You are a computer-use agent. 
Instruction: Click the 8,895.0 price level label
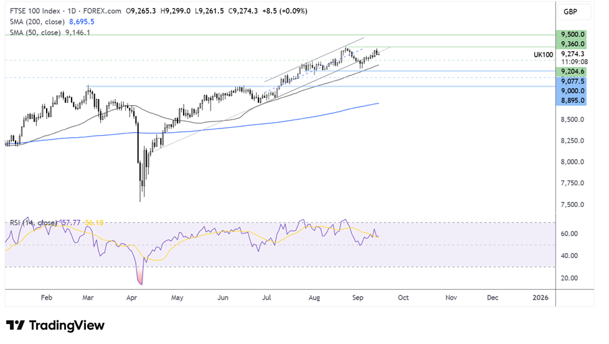571,101
